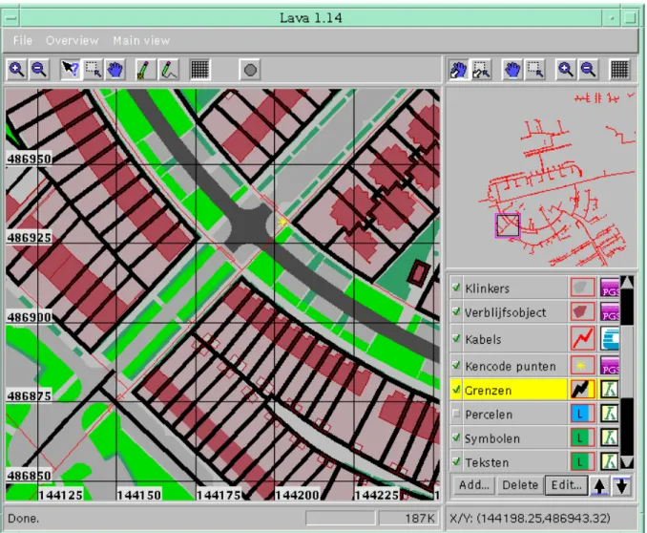Click red polygon style swatch for Verblijfsobject
The height and width of the screenshot is (533, 647).
tap(582, 312)
